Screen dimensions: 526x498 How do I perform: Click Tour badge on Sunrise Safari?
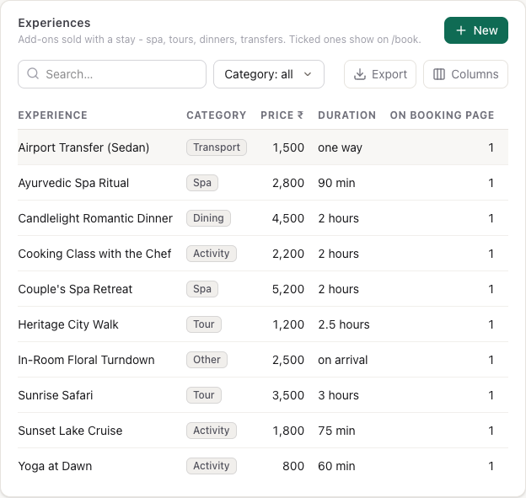[204, 395]
